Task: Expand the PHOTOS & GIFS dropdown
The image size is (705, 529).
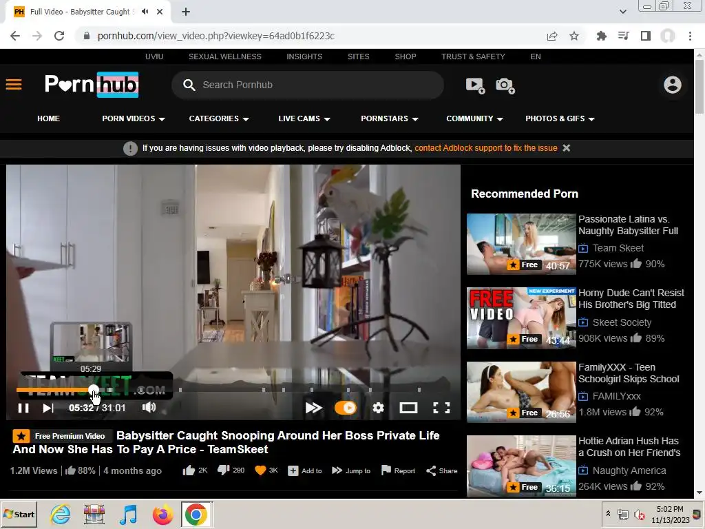Action: tap(560, 118)
